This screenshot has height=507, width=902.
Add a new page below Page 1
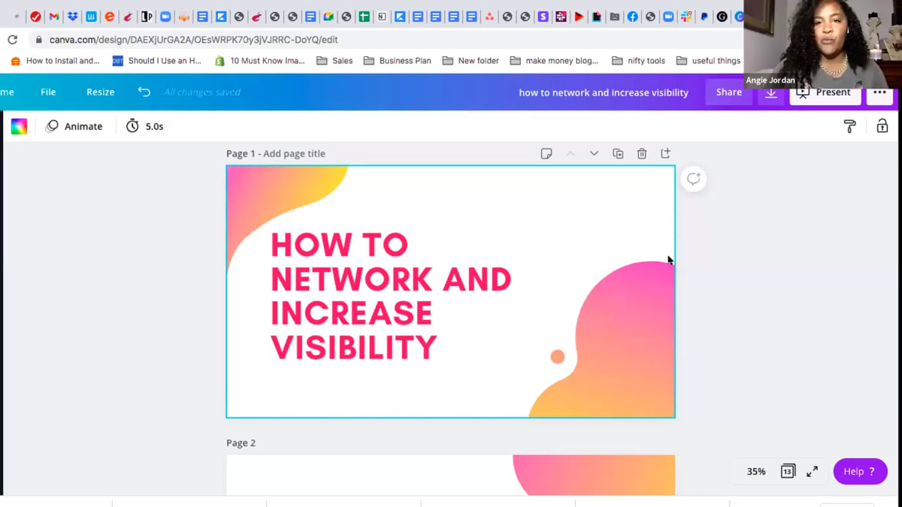(x=665, y=153)
